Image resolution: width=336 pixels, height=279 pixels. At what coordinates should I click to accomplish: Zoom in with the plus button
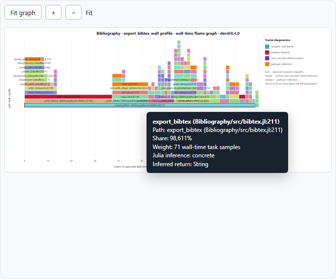pos(54,12)
